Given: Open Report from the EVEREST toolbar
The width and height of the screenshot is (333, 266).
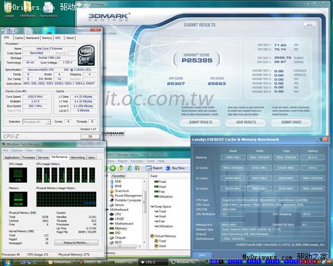Looking at the screenshot, I should (x=154, y=168).
